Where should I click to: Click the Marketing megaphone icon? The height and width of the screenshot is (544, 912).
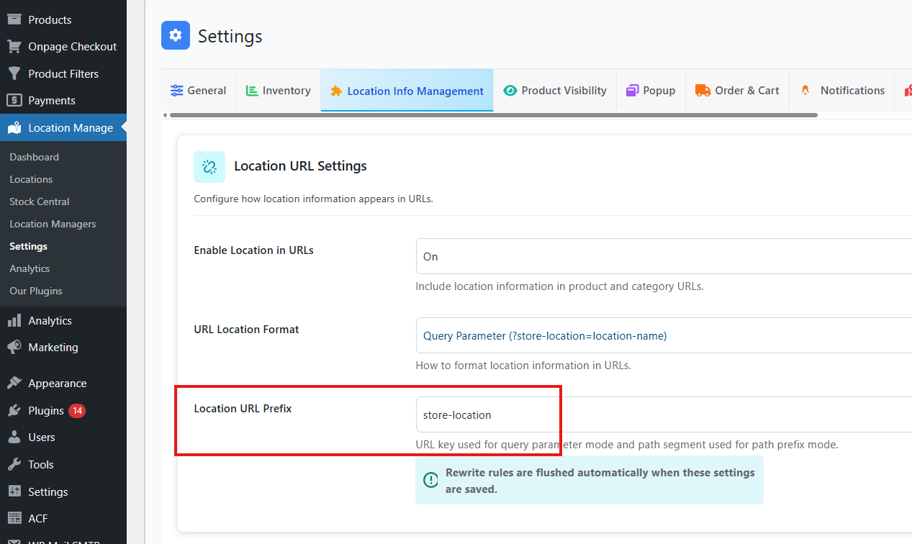[14, 347]
